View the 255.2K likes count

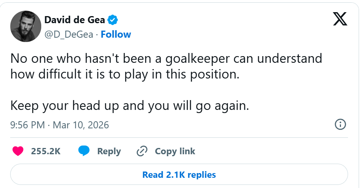click(x=46, y=151)
